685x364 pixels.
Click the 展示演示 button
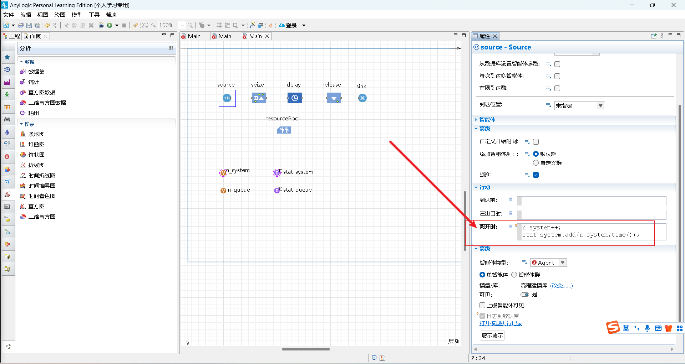click(x=492, y=336)
